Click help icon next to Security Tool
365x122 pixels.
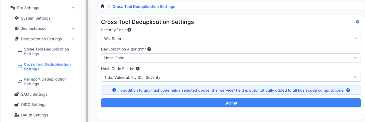pos(129,30)
